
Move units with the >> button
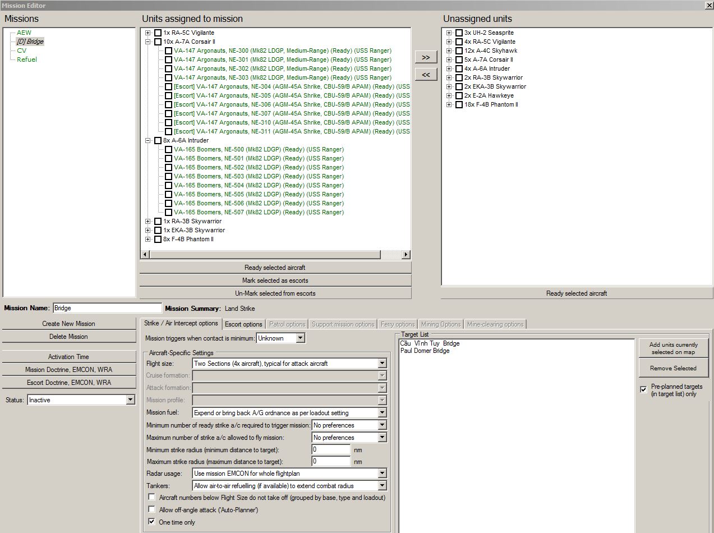426,57
